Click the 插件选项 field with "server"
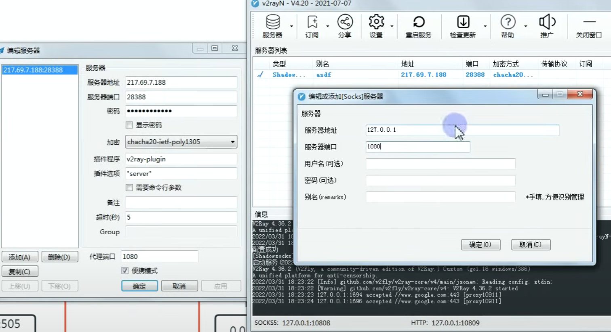Viewport: 611px width, 332px height. pos(181,174)
